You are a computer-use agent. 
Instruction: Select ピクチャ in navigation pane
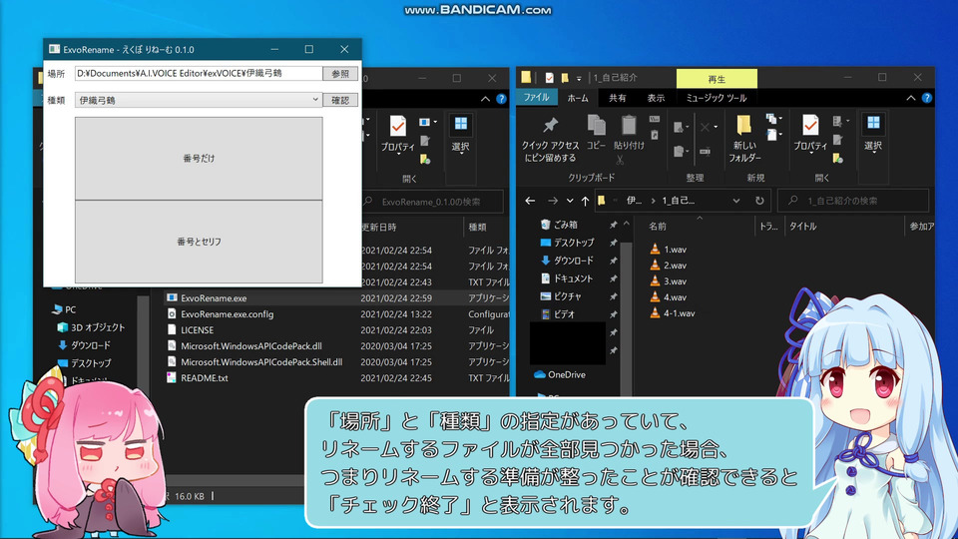coord(561,296)
